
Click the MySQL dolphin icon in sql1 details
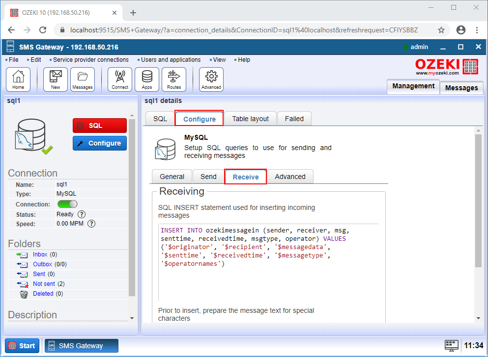[x=166, y=149]
